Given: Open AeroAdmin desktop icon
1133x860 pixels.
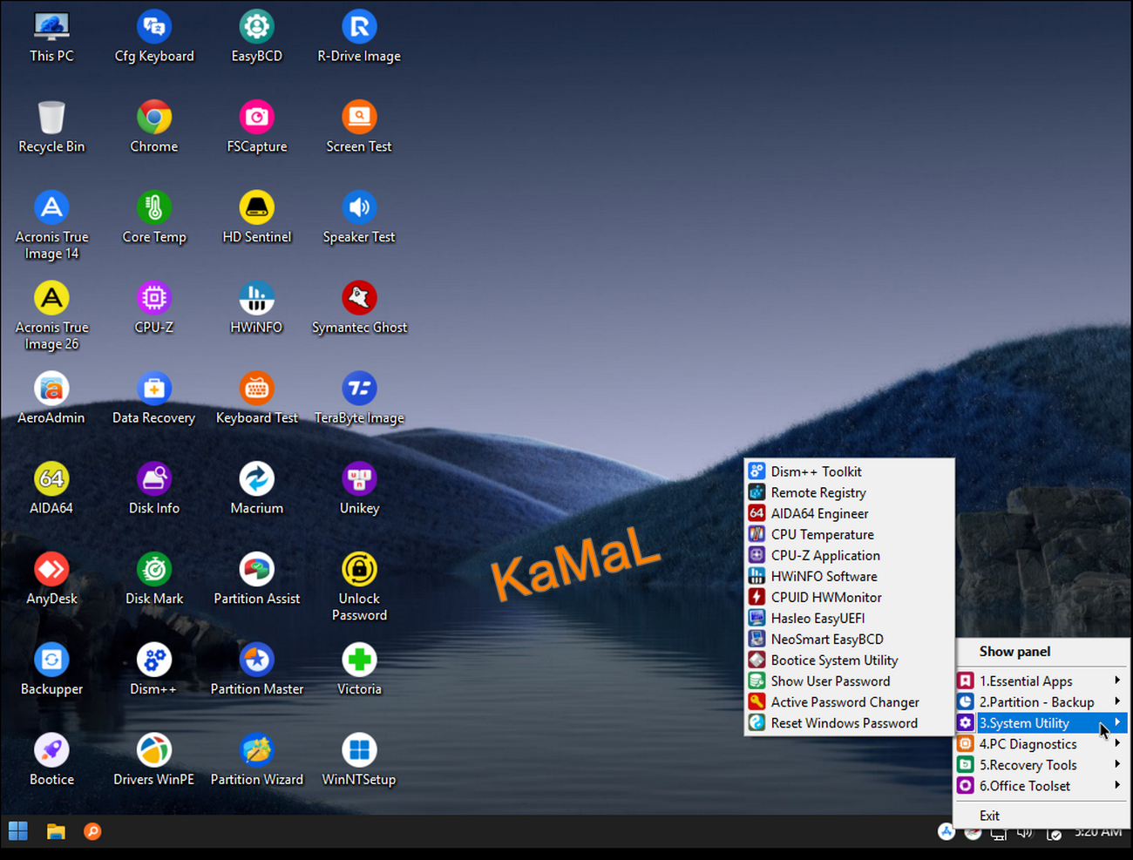Looking at the screenshot, I should 51,399.
